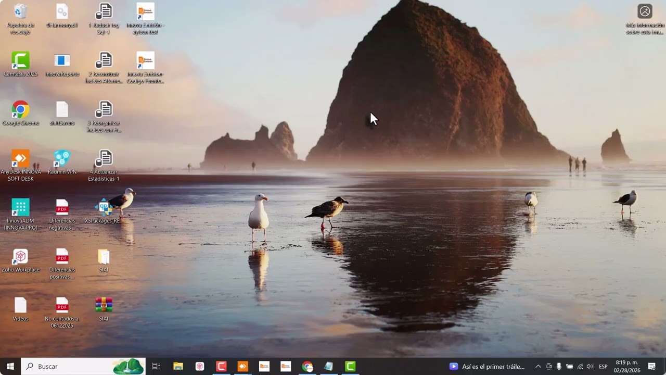The image size is (666, 375).
Task: Select the InnovaReporte desktop icon
Action: 62,65
